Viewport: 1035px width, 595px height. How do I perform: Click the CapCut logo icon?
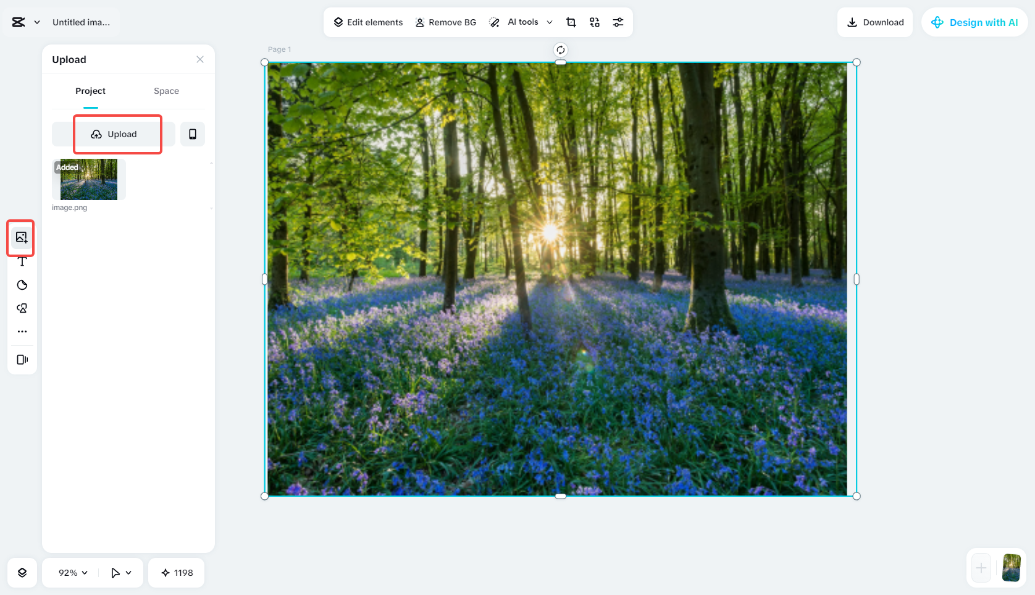pyautogui.click(x=19, y=22)
